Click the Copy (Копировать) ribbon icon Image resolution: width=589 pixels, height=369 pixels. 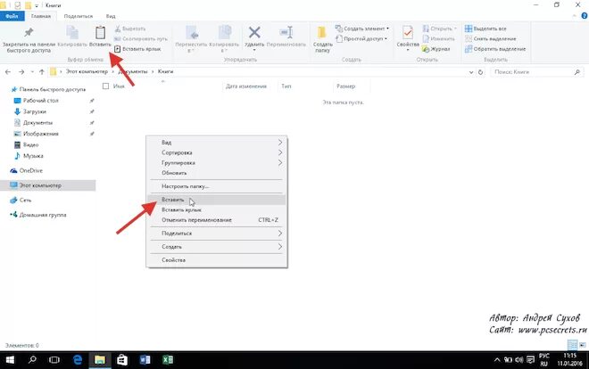pos(72,33)
